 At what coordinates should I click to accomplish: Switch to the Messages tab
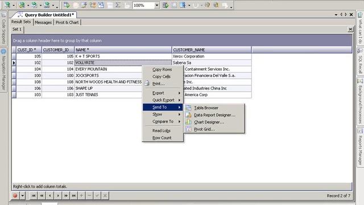pyautogui.click(x=43, y=23)
